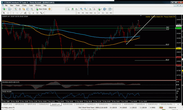Click the connection status bars icon
This screenshot has width=183, height=110.
click(x=161, y=108)
